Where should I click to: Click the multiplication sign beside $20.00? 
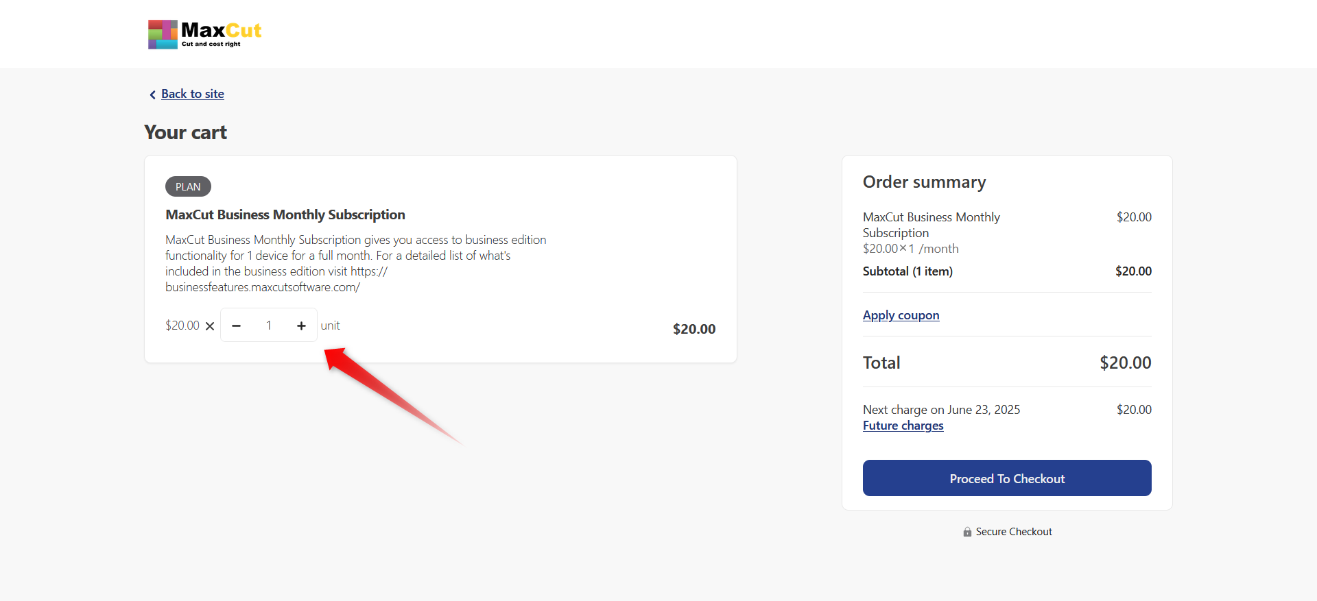coord(210,326)
